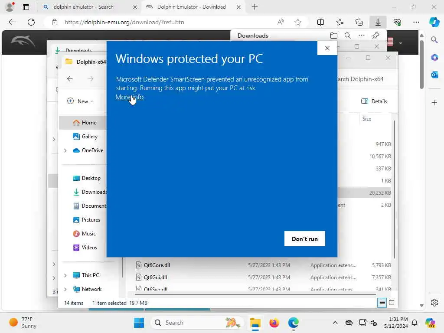Navigate back in Dolphin-x64 Explorer window

(x=70, y=79)
